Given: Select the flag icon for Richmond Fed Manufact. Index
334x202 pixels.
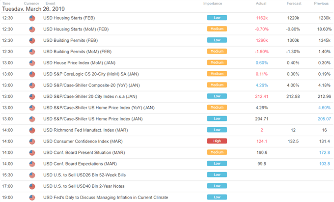Looking at the screenshot, I should [32, 130].
